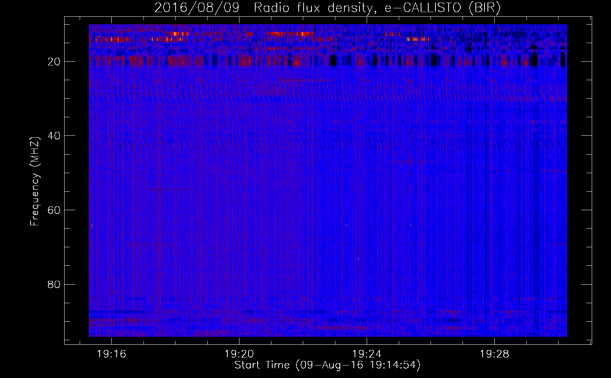Click the 20 MHz frequency tick label
This screenshot has width=611, height=378.
[54, 62]
